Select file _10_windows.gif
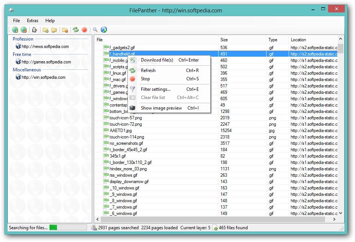This screenshot has width=355, height=242. point(124,188)
